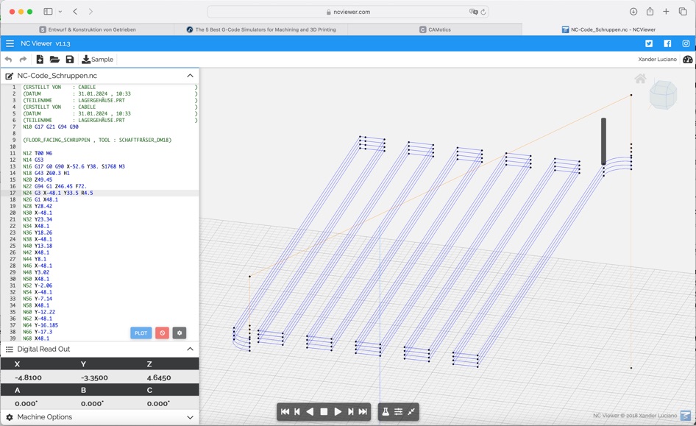Click the open folder icon in toolbar
Screen dimensions: 696x426
click(54, 60)
